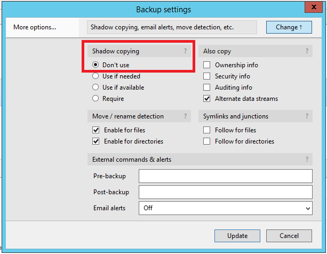Screen dimensions: 327x254
Task: Open help for Symlinks and junctions
Action: (307, 116)
